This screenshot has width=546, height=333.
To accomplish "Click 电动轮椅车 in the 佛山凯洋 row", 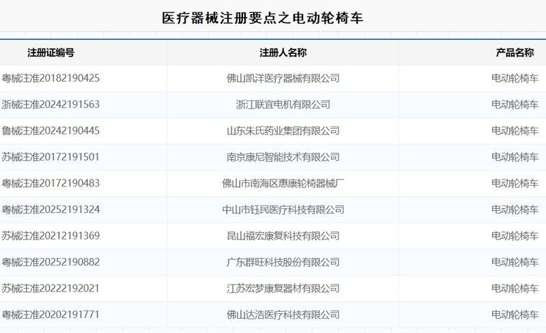I will coord(515,78).
